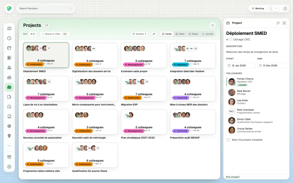The image size is (293, 183).
Task: Select colleague Reto Crevoisier
Action: [x=256, y=111]
